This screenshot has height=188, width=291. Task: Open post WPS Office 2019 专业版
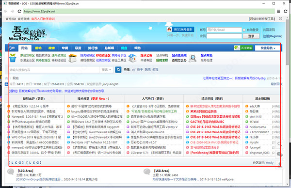pos(36,137)
